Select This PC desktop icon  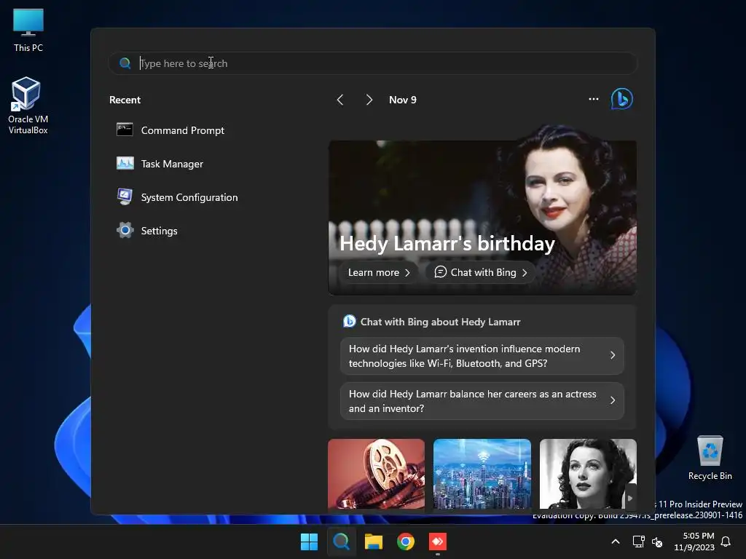pyautogui.click(x=28, y=31)
